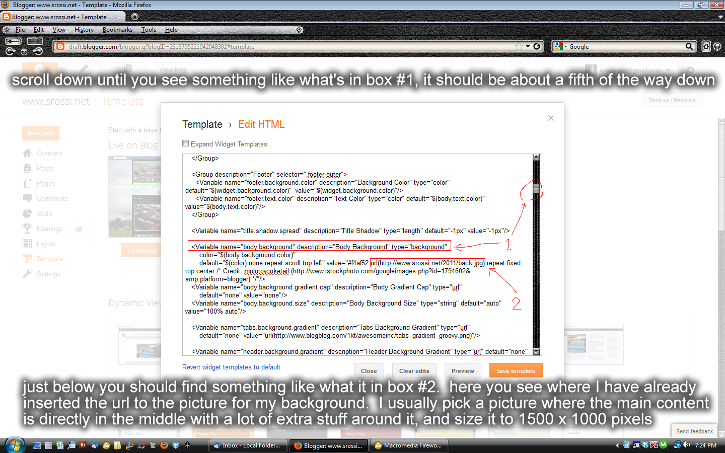Click Revert widget templates to default link
This screenshot has width=725, height=453.
click(231, 367)
